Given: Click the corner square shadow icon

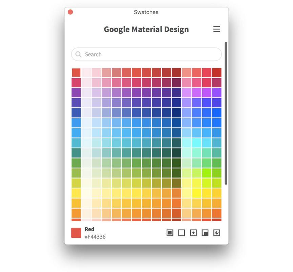Looking at the screenshot, I should pyautogui.click(x=205, y=233).
